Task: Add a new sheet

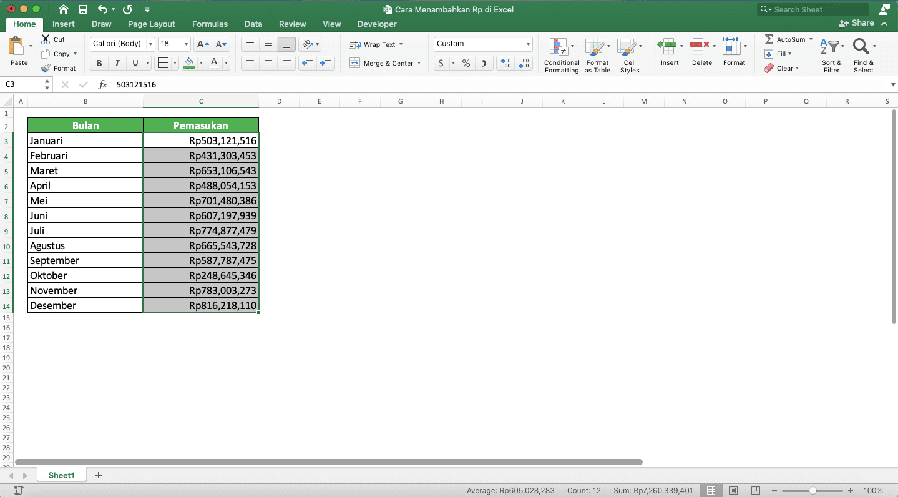Action: pyautogui.click(x=98, y=475)
